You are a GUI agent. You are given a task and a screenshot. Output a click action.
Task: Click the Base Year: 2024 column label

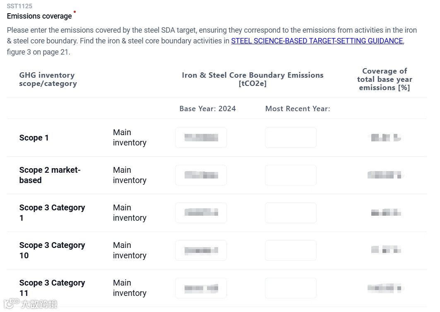207,109
